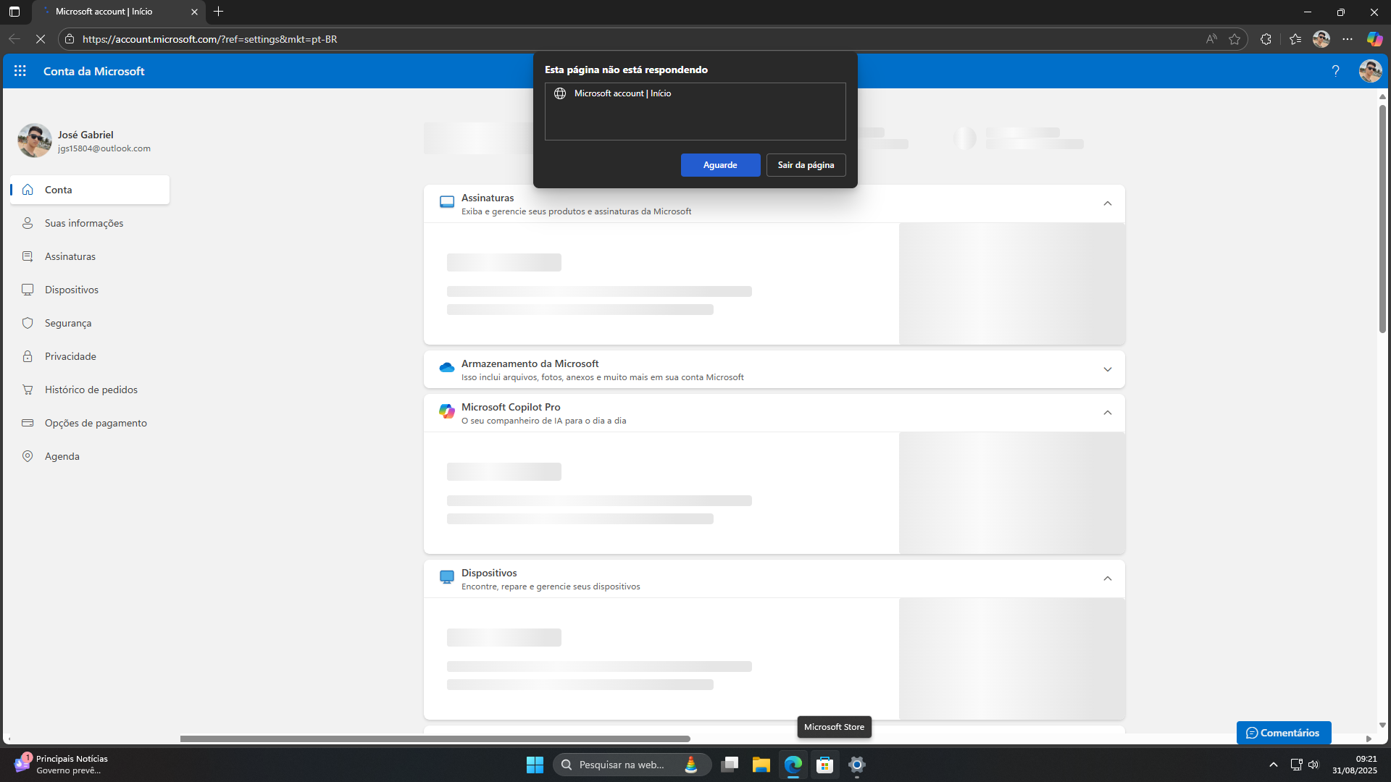The width and height of the screenshot is (1391, 782).
Task: Click the Aguarde button
Action: 720,165
